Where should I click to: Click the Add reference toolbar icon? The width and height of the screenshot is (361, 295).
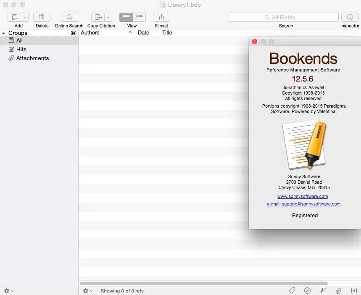pos(15,17)
